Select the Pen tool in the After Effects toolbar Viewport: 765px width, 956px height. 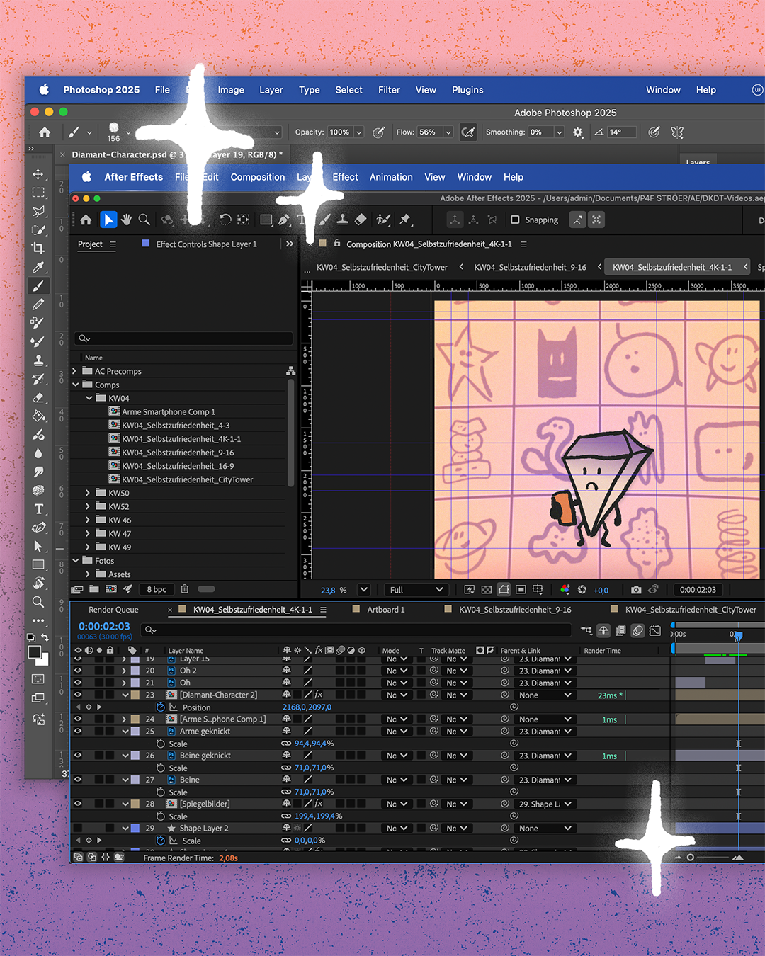pyautogui.click(x=284, y=220)
